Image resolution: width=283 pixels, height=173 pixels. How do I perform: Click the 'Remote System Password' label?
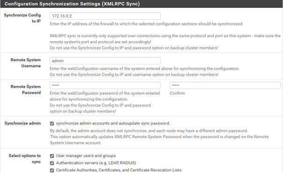(26, 90)
